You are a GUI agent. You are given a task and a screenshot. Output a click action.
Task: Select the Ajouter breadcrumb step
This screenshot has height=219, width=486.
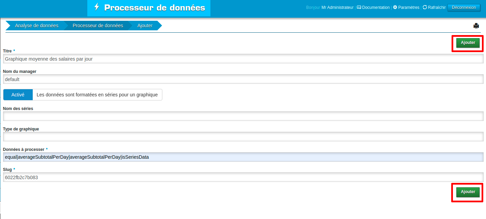point(145,26)
